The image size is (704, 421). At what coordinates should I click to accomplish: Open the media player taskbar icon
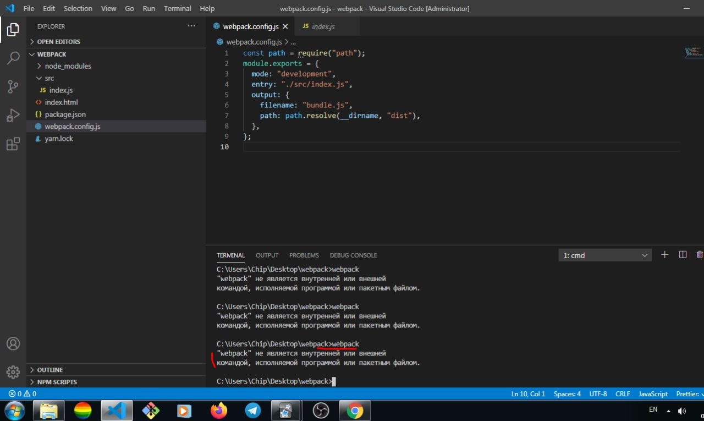tap(184, 411)
